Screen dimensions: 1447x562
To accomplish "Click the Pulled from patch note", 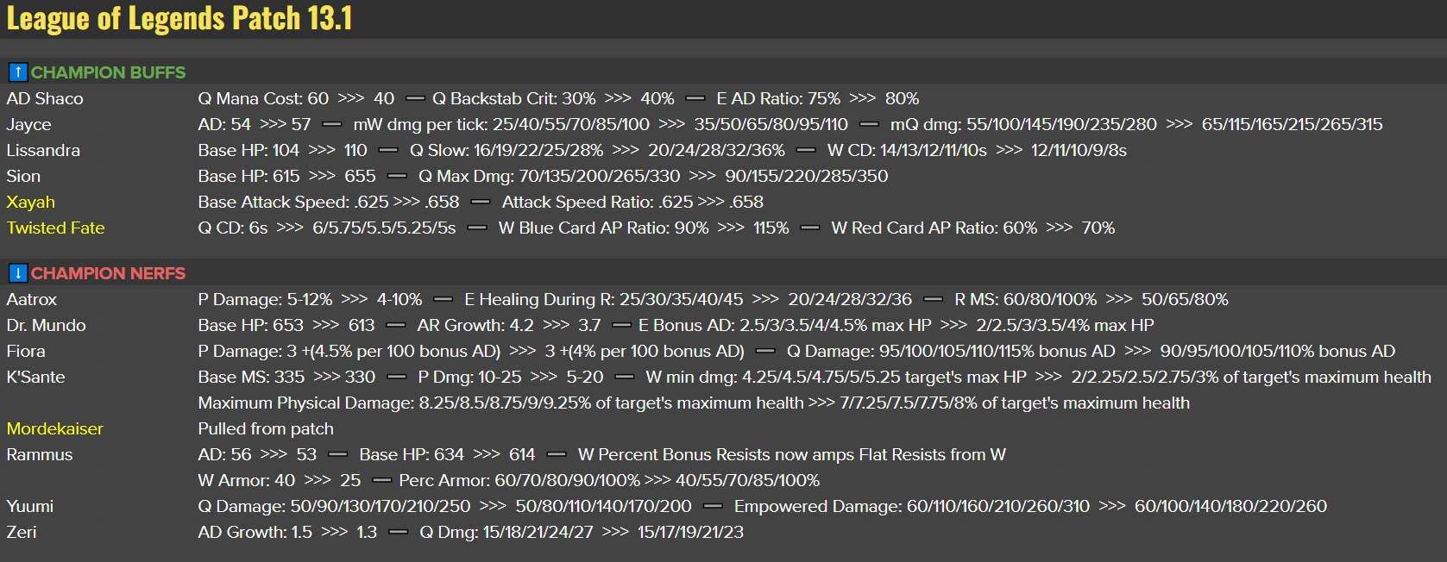I will 265,428.
